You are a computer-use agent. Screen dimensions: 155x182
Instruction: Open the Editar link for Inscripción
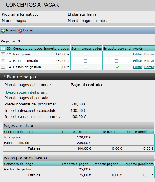(x=138, y=54)
